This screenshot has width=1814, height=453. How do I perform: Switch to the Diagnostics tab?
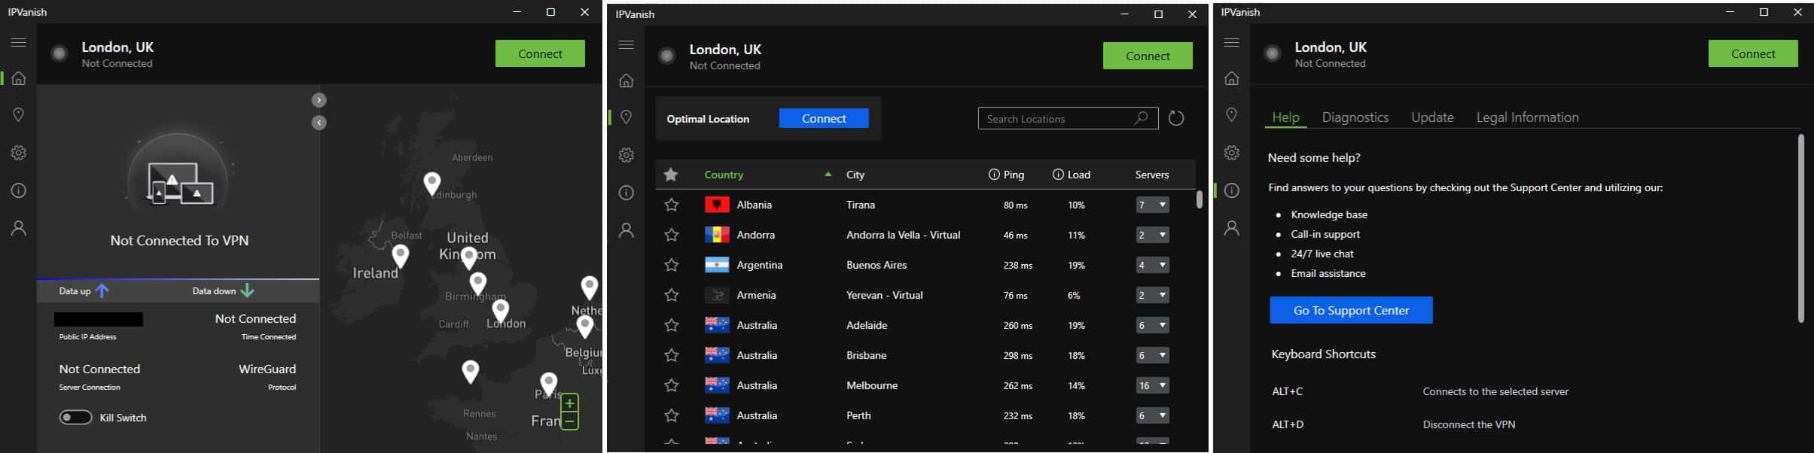[x=1355, y=117]
